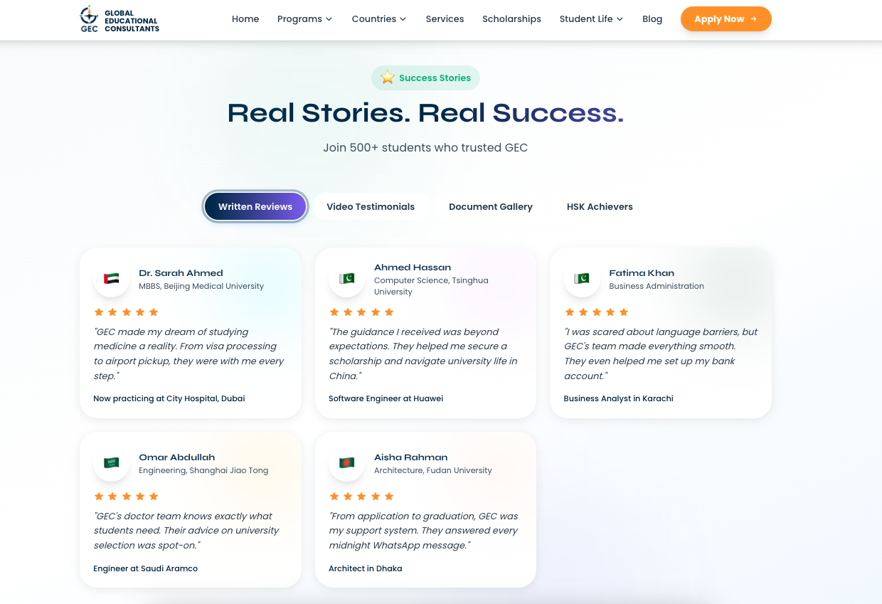This screenshot has height=604, width=882.
Task: Click the five-star rating on Aisha Rahman's review
Action: click(x=361, y=497)
